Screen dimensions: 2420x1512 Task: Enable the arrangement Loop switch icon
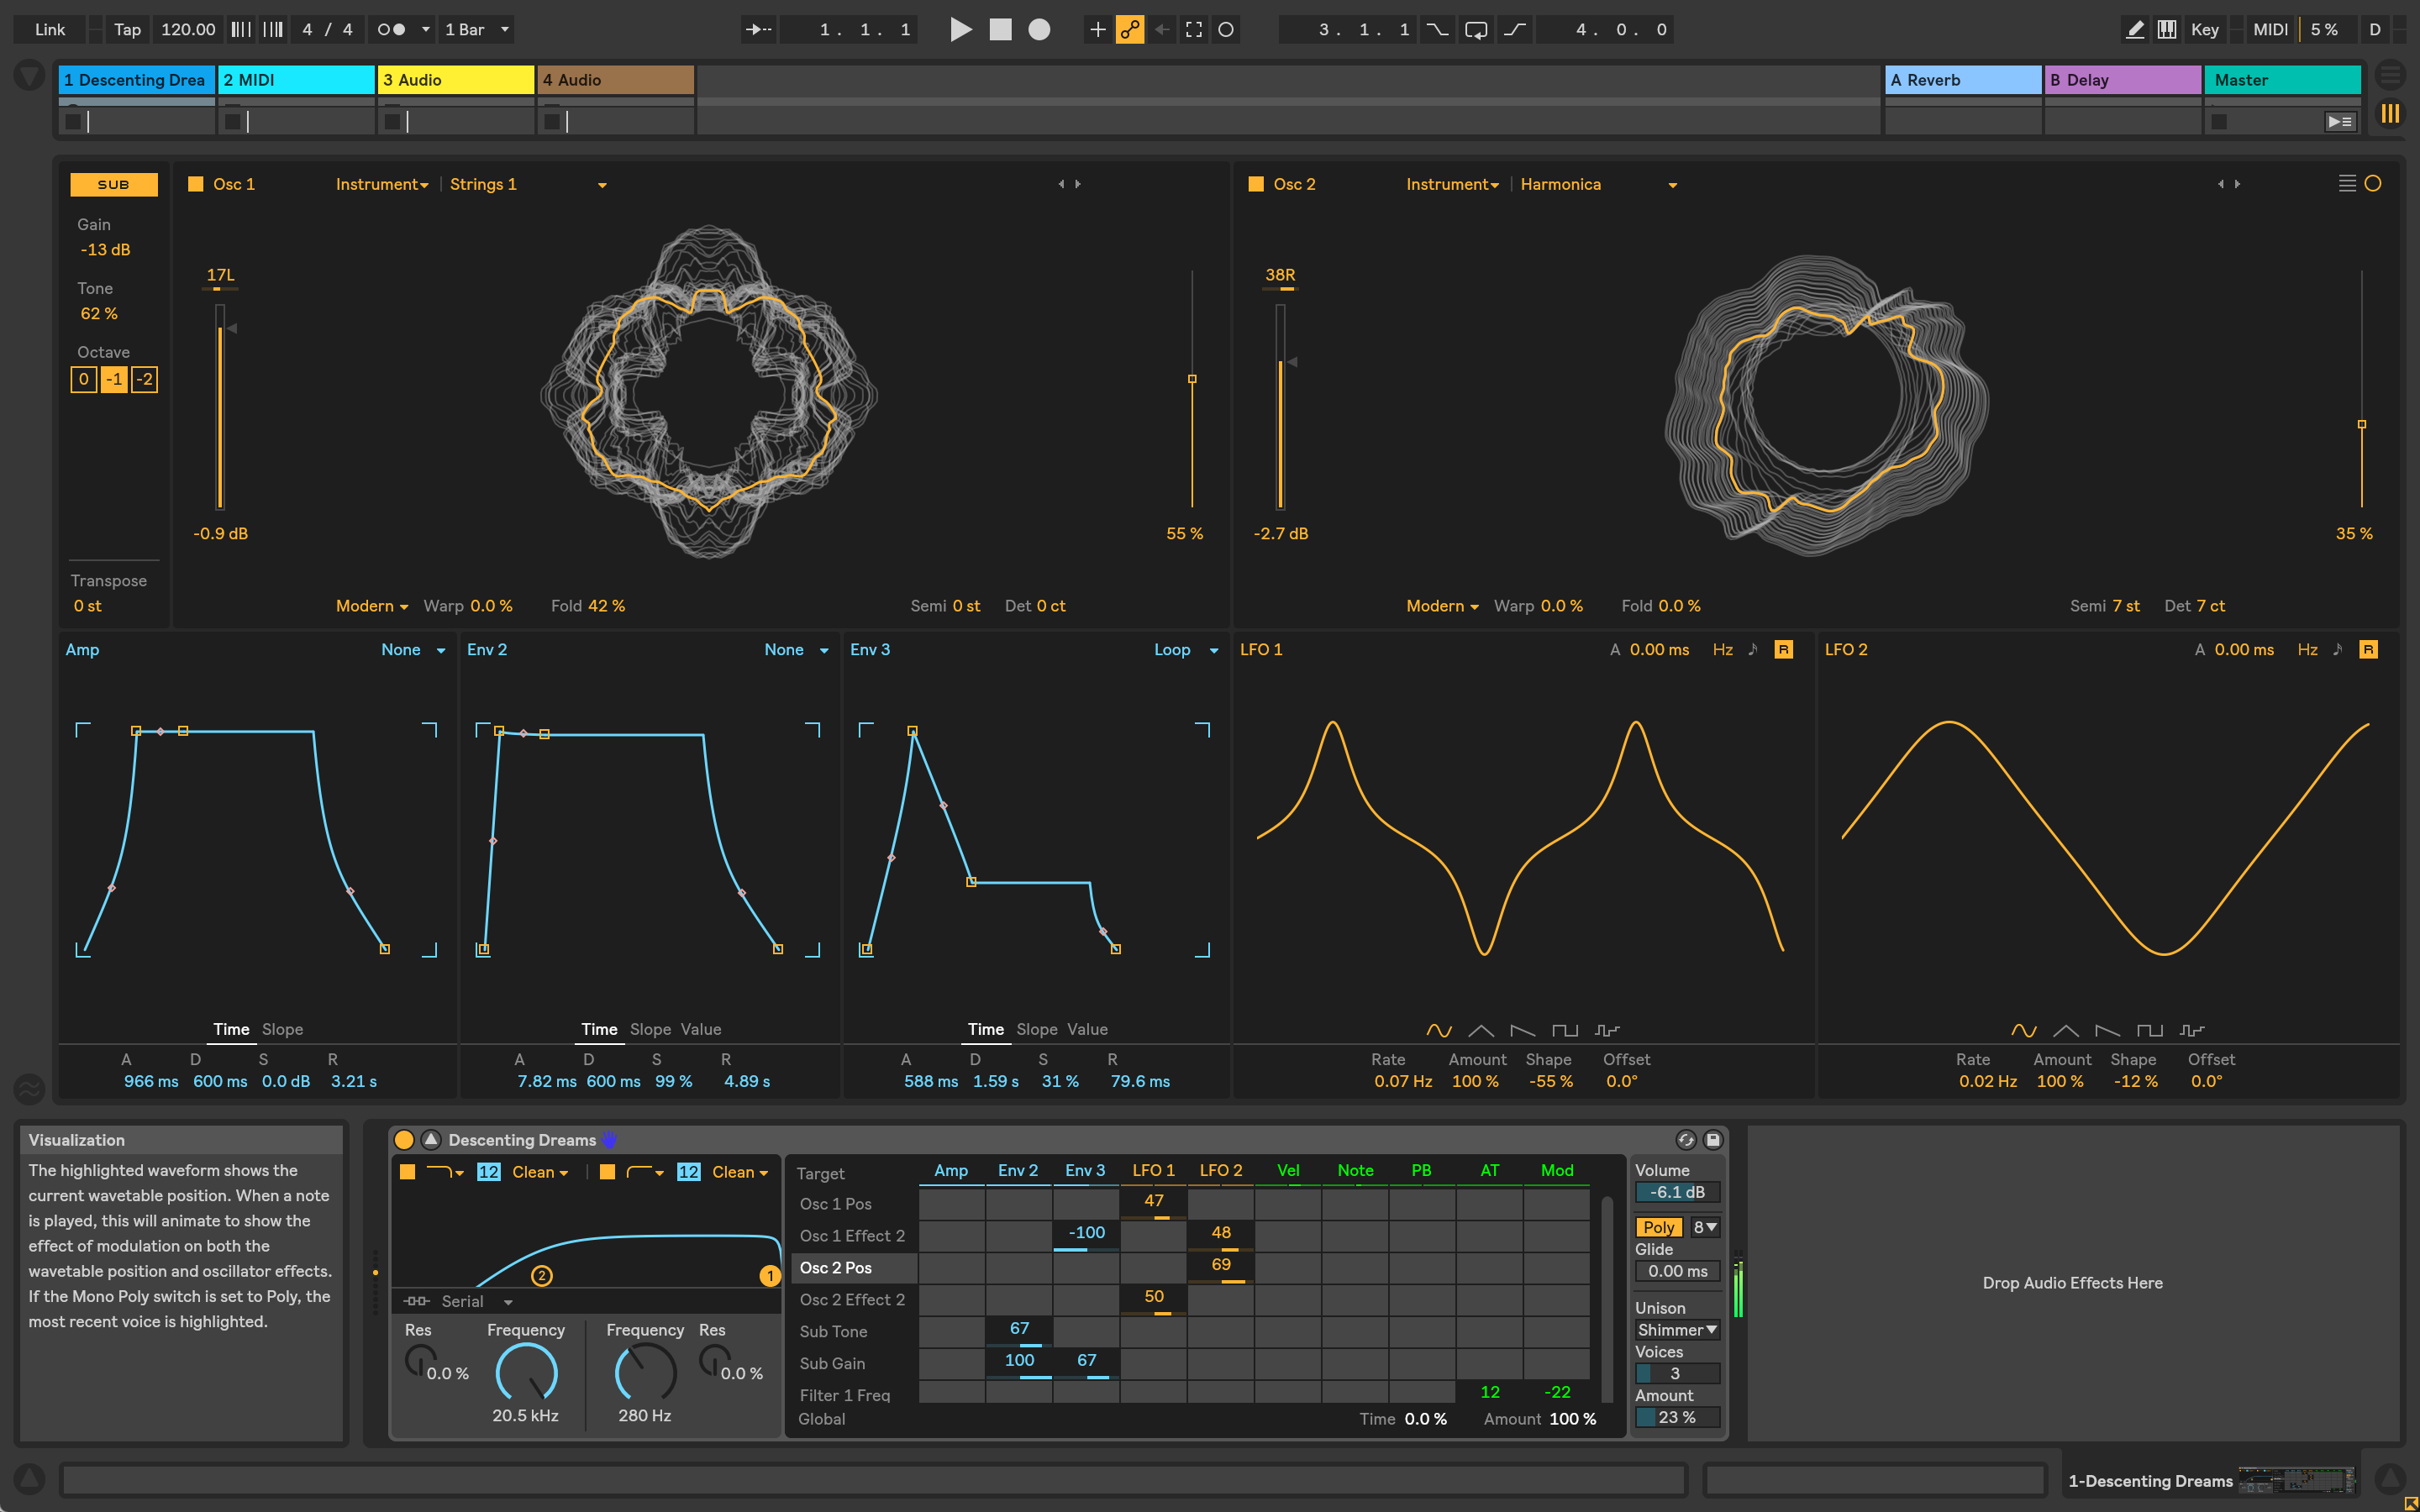coord(1475,29)
